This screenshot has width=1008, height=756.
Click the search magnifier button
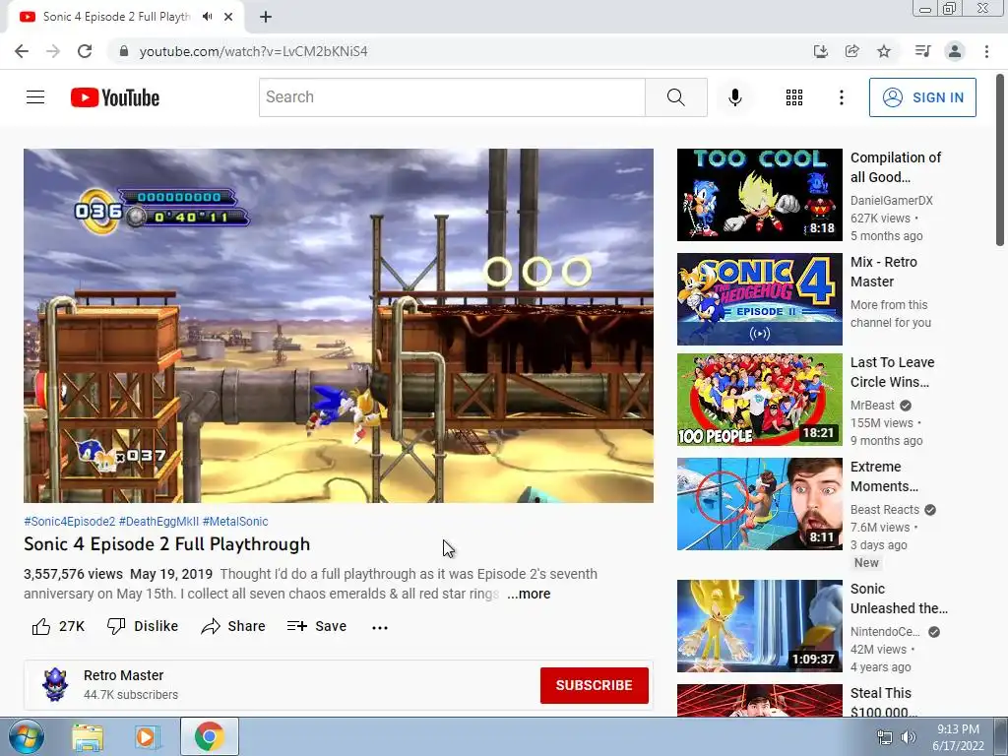pos(675,97)
